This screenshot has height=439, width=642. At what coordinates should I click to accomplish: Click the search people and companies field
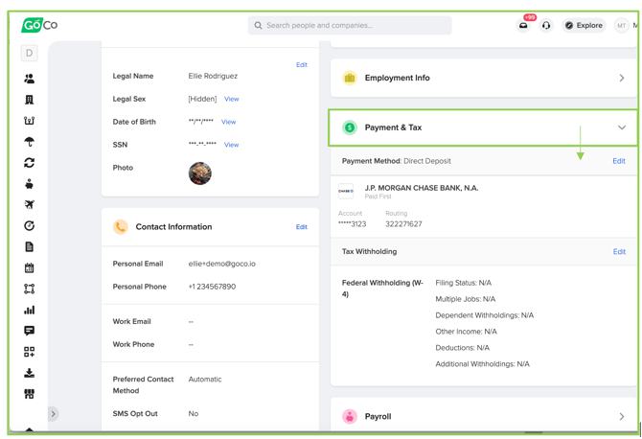click(350, 26)
